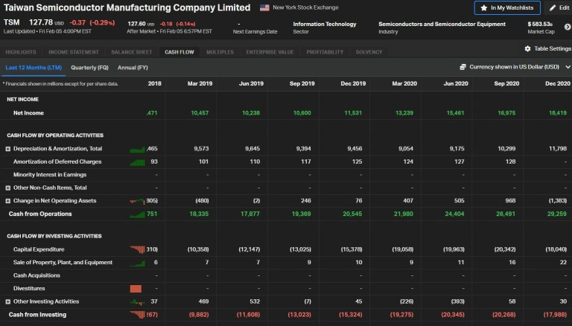Screen dimensions: 572x326
Task: Click the Divestitures red chart block
Action: [136, 289]
